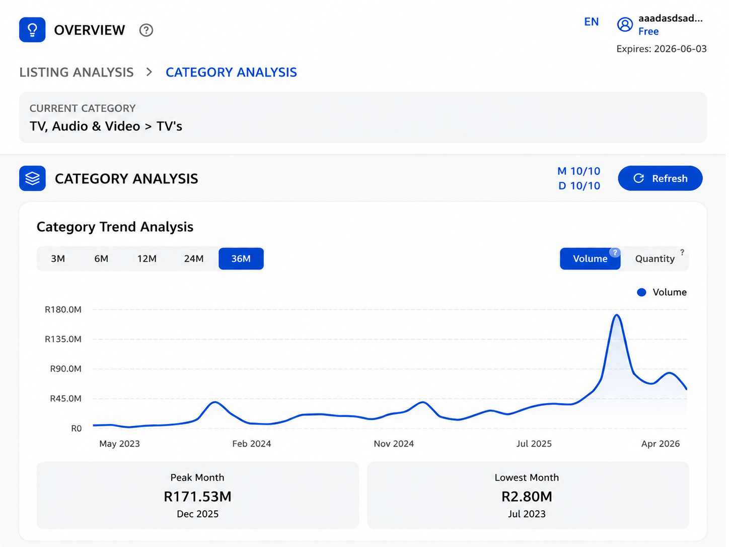The image size is (729, 547).
Task: Click the M 10/10 quota text
Action: pyautogui.click(x=579, y=171)
